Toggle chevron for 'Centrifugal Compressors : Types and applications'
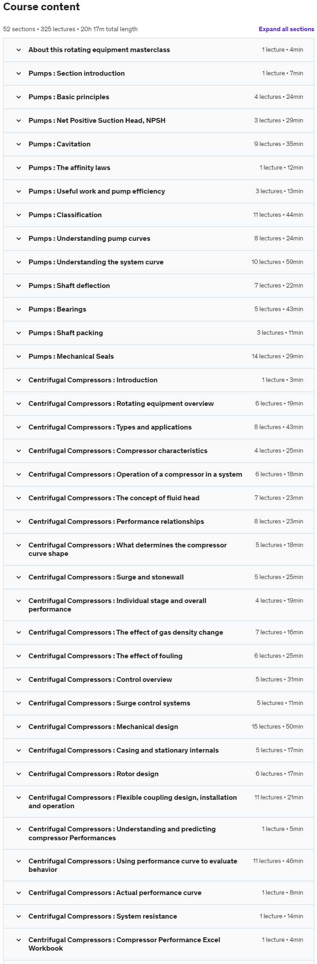Image resolution: width=317 pixels, height=964 pixels. [19, 427]
